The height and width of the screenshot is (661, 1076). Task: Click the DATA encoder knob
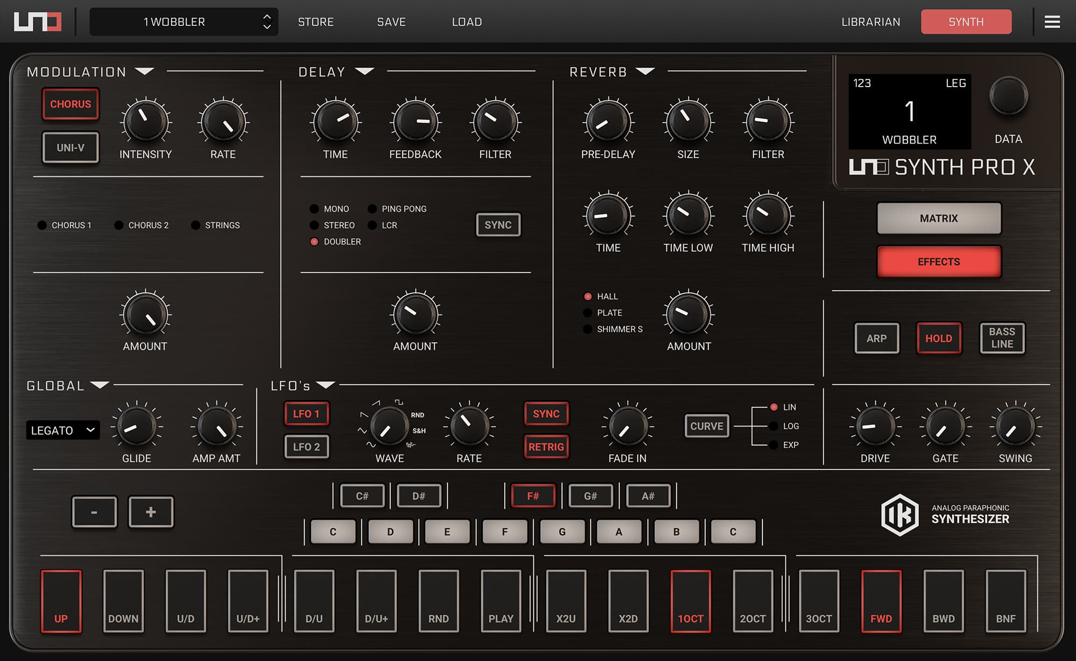tap(1008, 96)
